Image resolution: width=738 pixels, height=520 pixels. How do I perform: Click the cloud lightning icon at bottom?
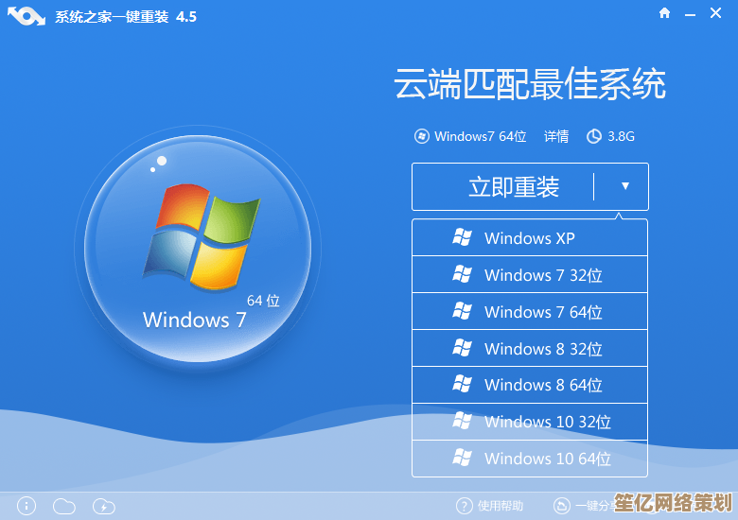click(x=104, y=506)
